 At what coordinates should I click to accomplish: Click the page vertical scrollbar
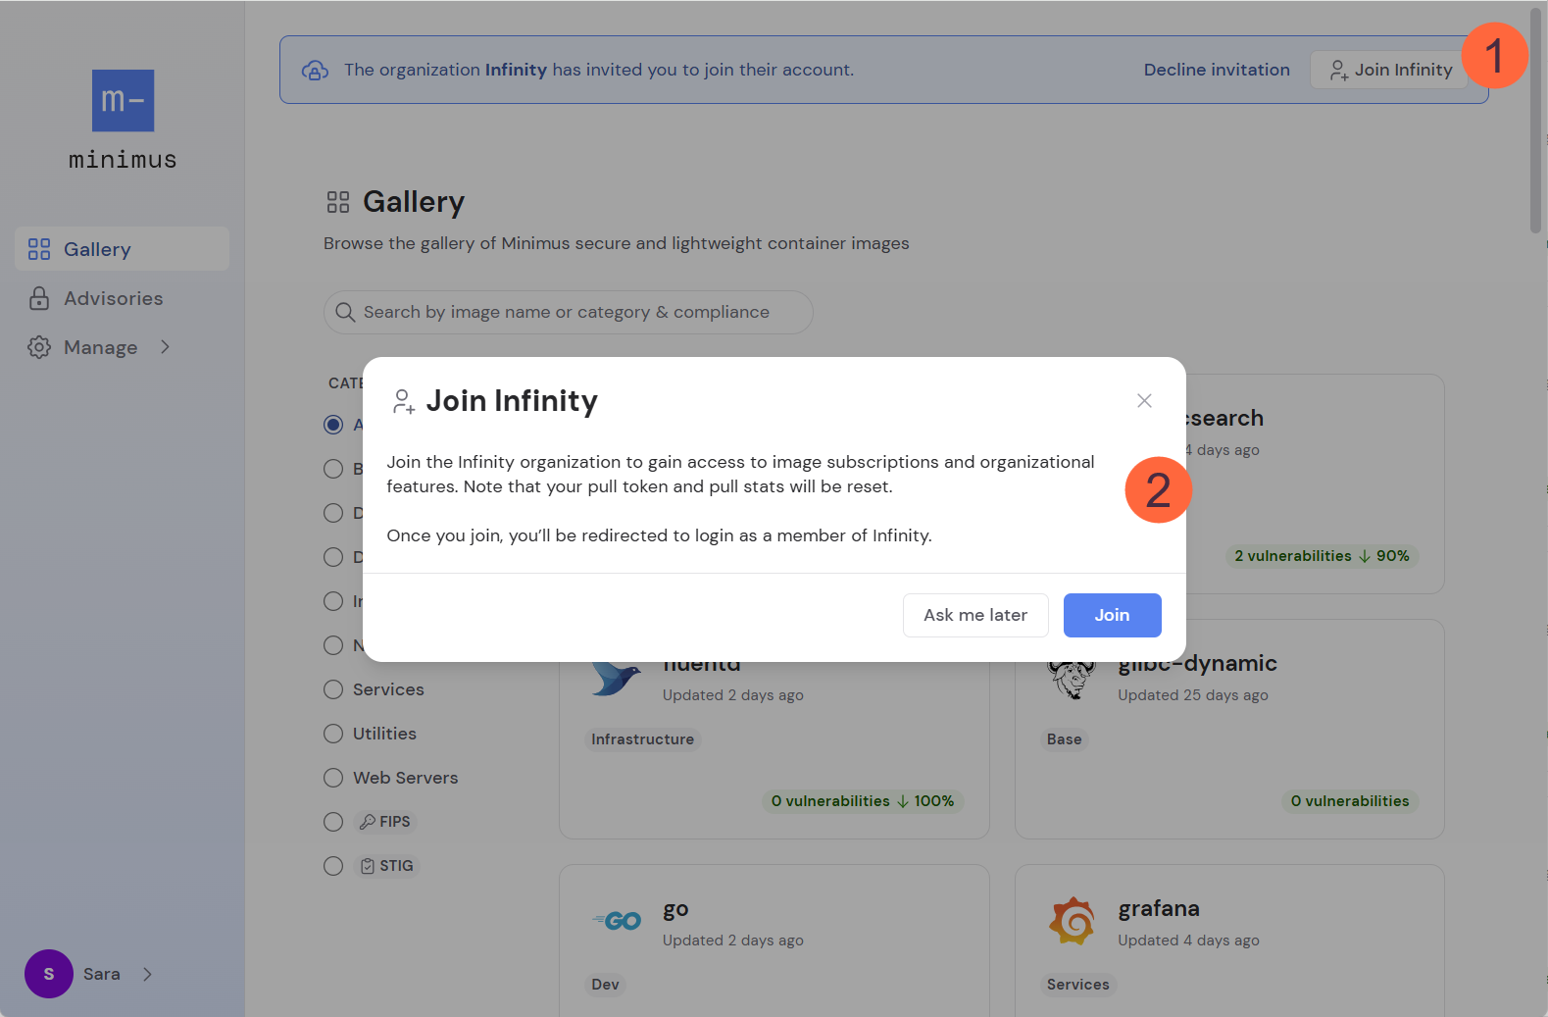click(x=1536, y=123)
